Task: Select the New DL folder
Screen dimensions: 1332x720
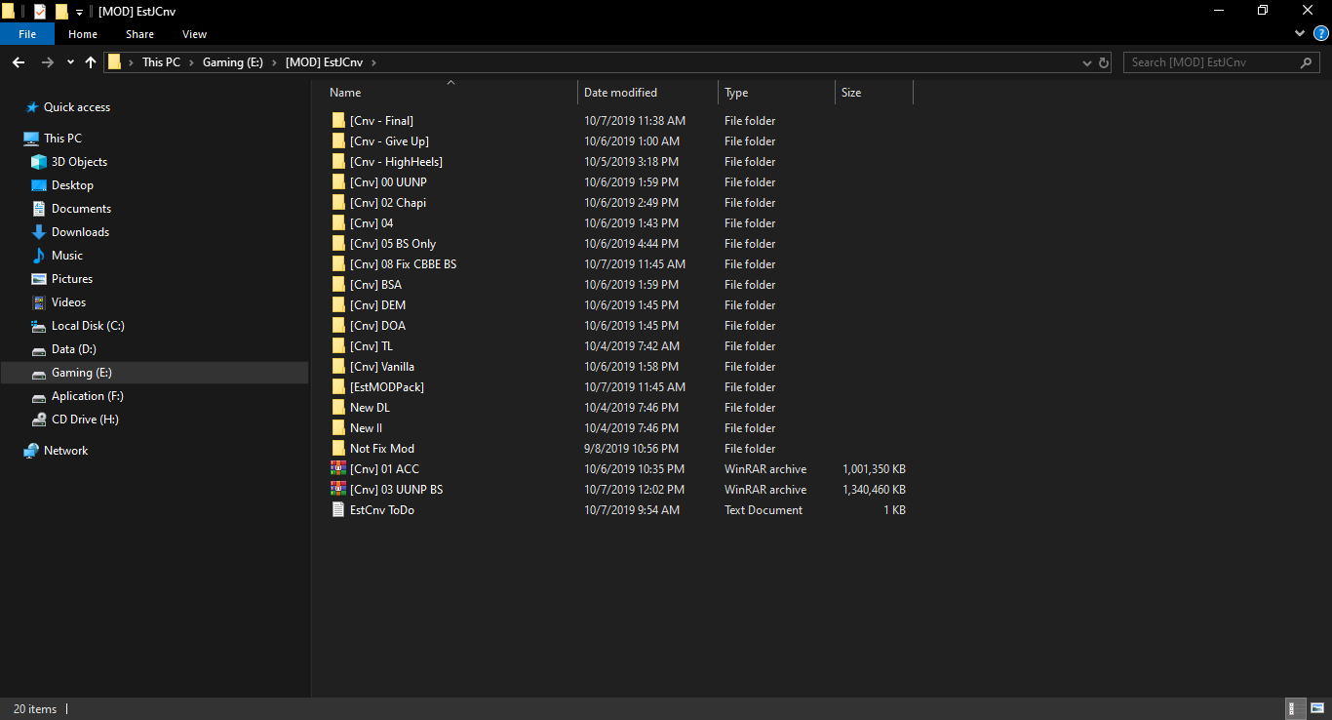Action: 370,408
